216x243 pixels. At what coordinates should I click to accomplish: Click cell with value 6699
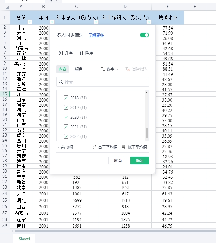click(77, 200)
